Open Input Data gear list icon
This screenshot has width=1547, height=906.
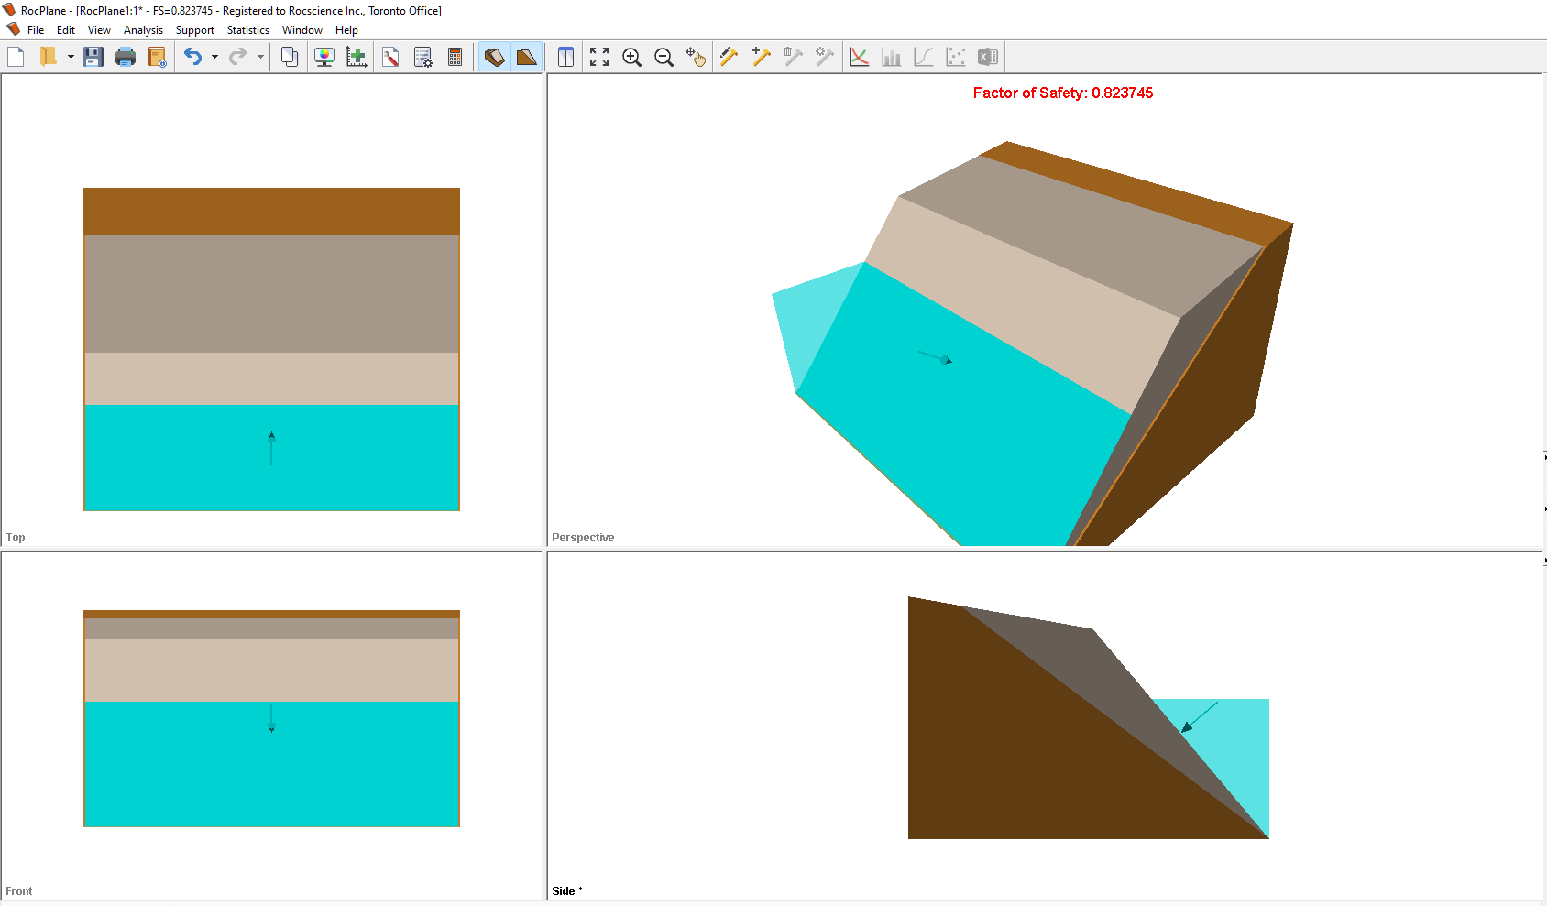423,57
